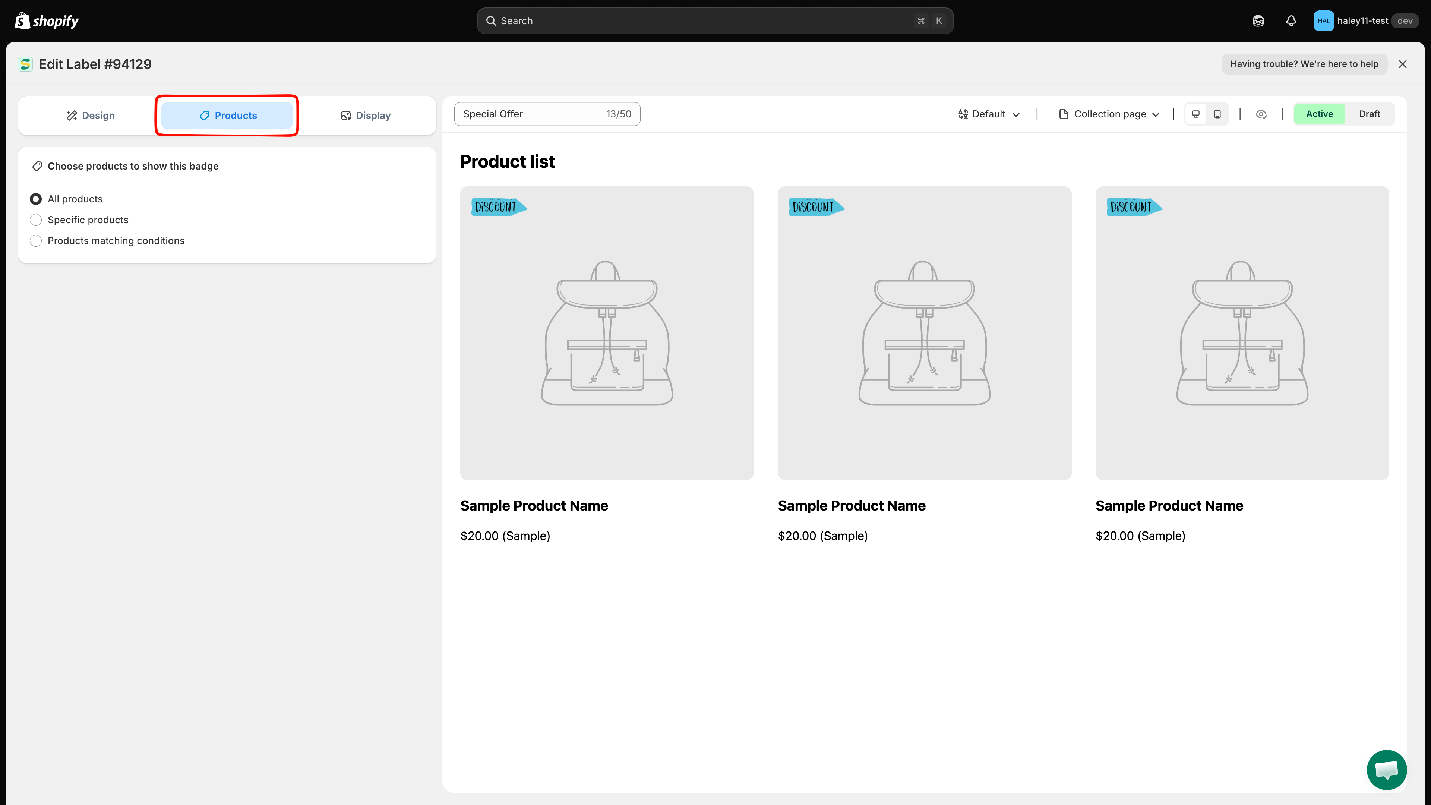Image resolution: width=1431 pixels, height=805 pixels.
Task: Click the middle sample product backpack image
Action: [924, 333]
